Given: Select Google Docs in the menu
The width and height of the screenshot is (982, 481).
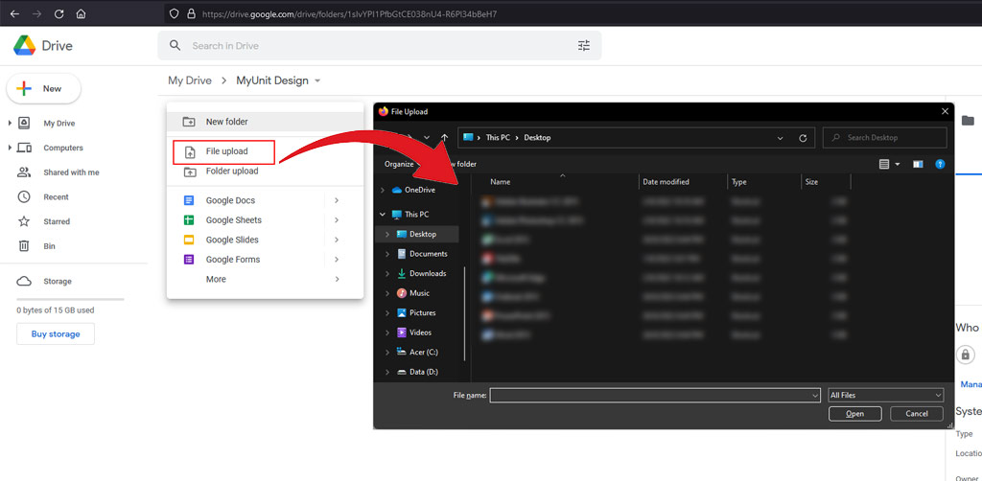Looking at the screenshot, I should [230, 201].
